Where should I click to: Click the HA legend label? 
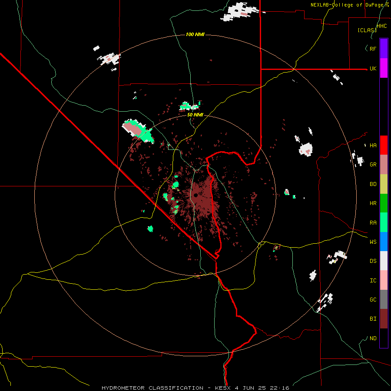pyautogui.click(x=373, y=146)
